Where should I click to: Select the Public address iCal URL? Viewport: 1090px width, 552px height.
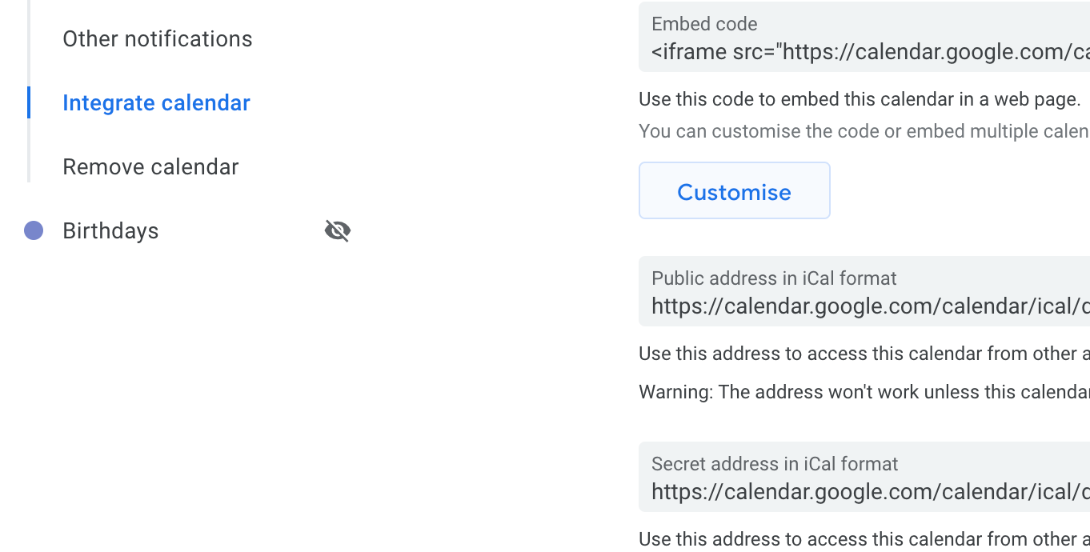[x=871, y=306]
